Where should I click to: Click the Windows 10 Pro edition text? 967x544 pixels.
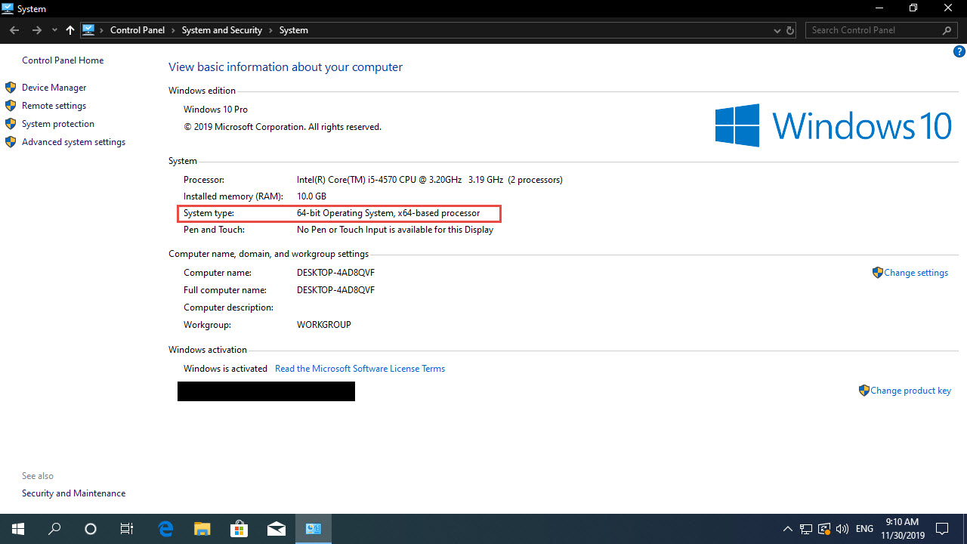215,110
